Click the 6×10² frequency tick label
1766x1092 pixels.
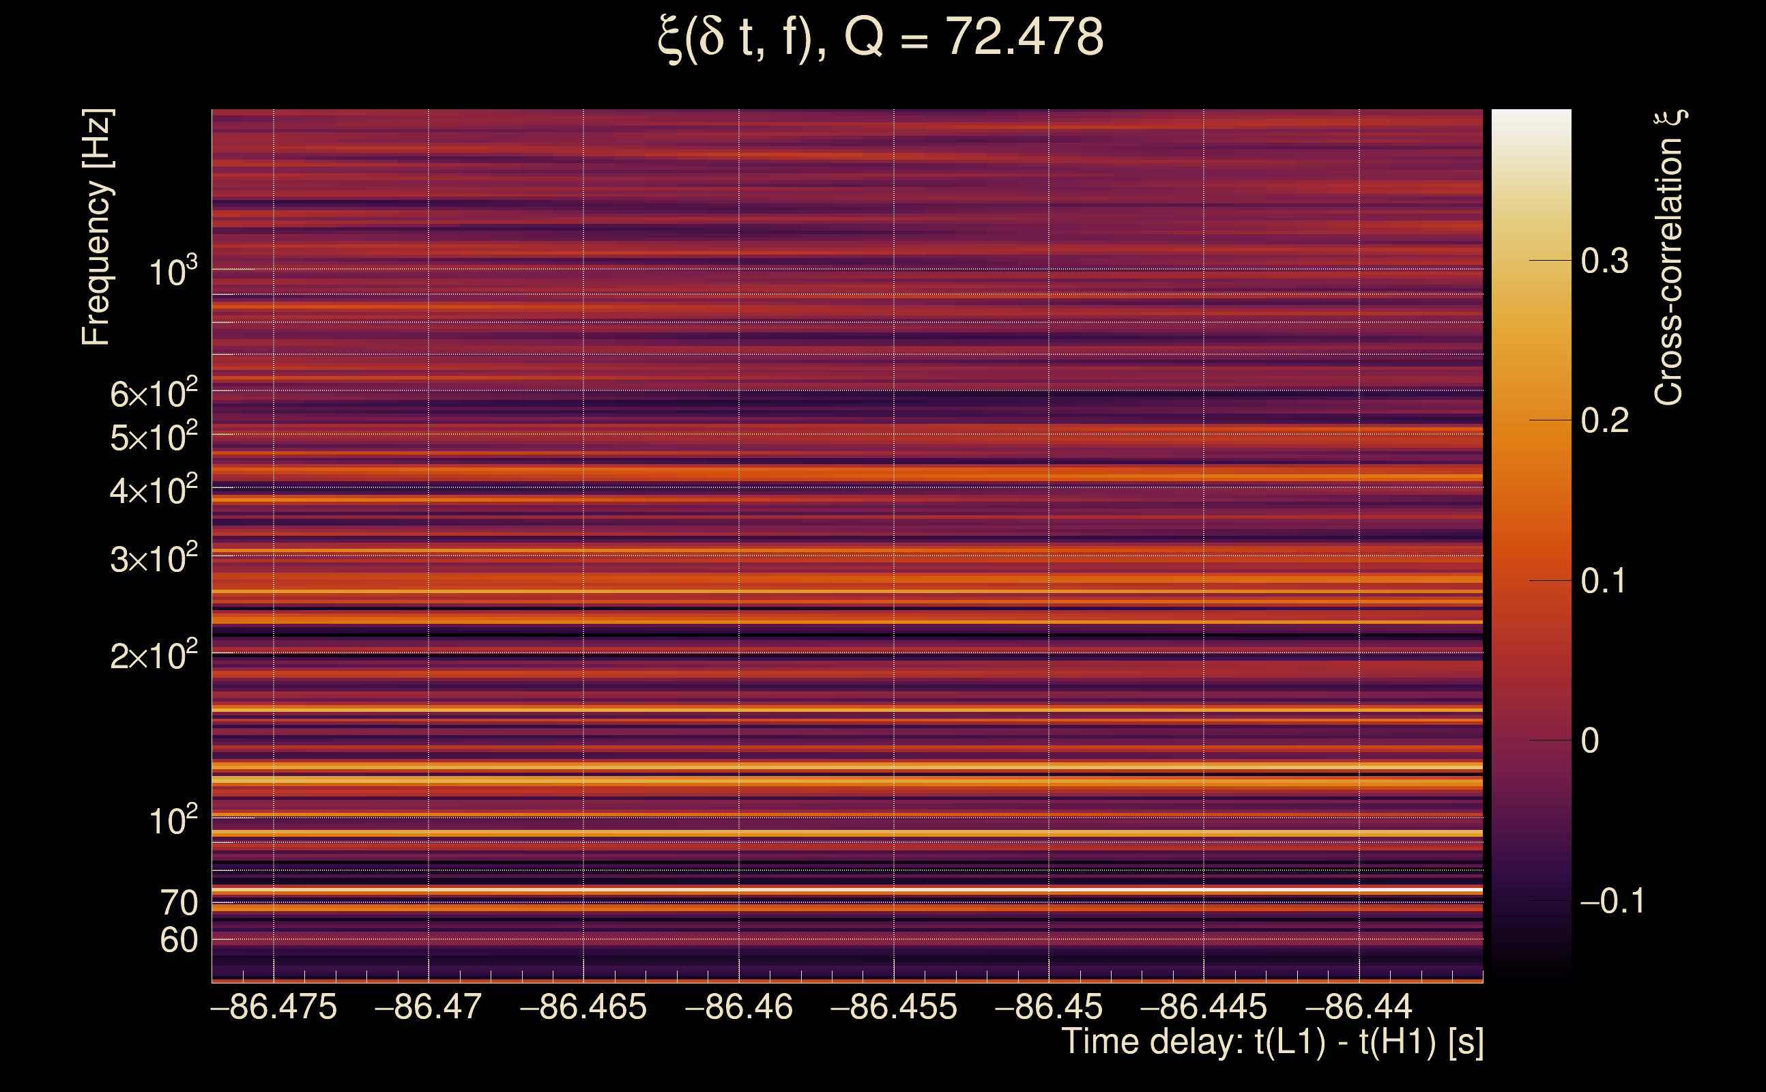(x=154, y=393)
